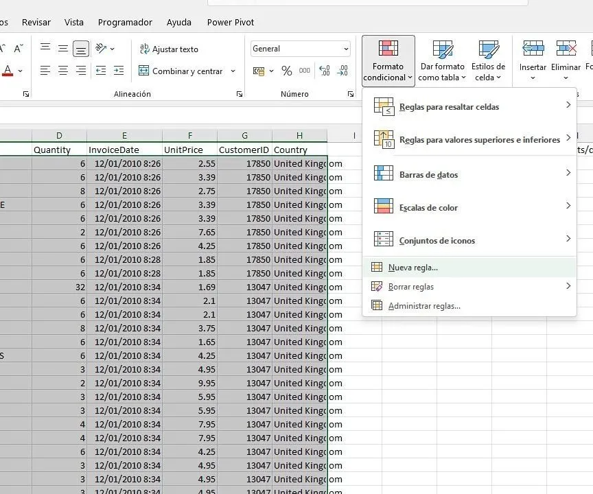Screen dimensions: 593x494
Task: Apply accounting number format icon
Action: 259,71
